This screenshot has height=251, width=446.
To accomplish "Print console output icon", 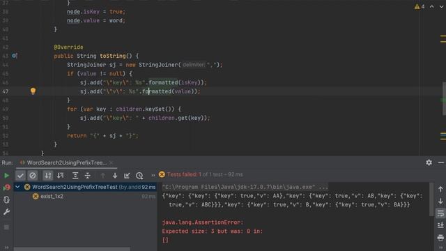I will 440,237.
